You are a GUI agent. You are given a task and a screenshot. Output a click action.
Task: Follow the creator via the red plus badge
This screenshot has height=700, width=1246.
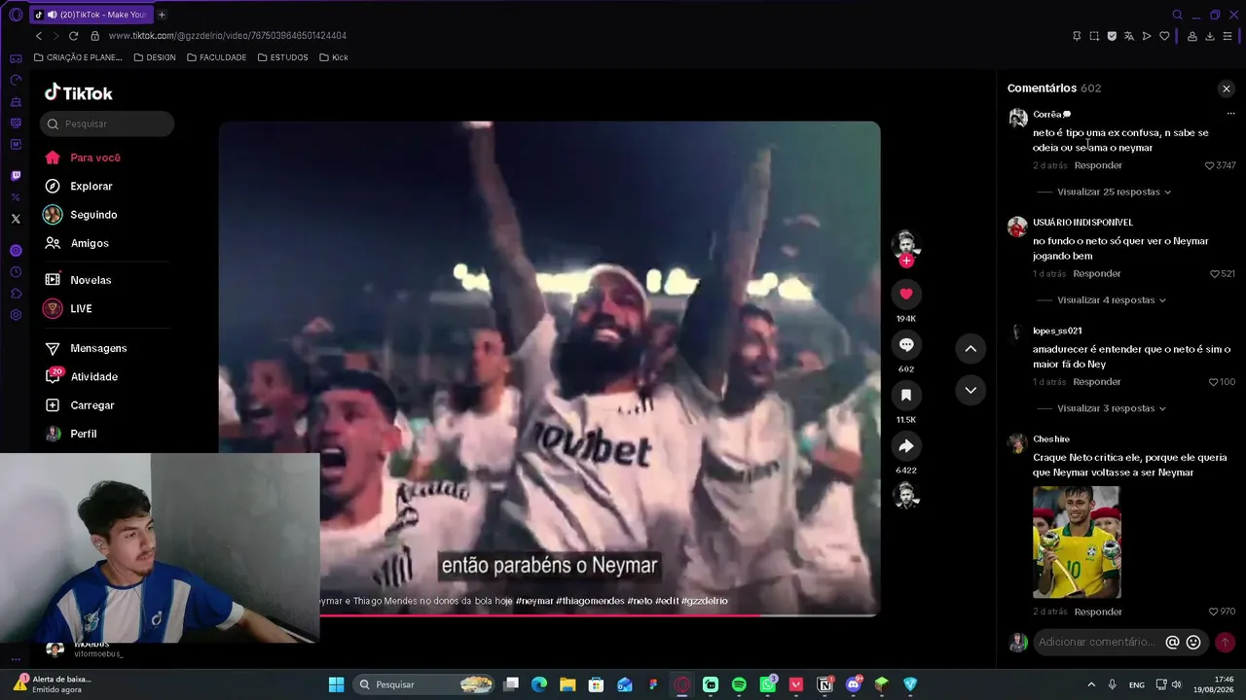click(906, 261)
